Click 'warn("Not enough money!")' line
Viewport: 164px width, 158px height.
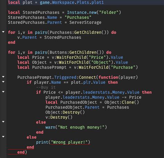point(76,127)
